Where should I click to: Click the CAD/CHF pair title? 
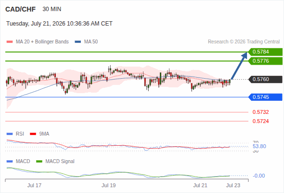(21, 9)
